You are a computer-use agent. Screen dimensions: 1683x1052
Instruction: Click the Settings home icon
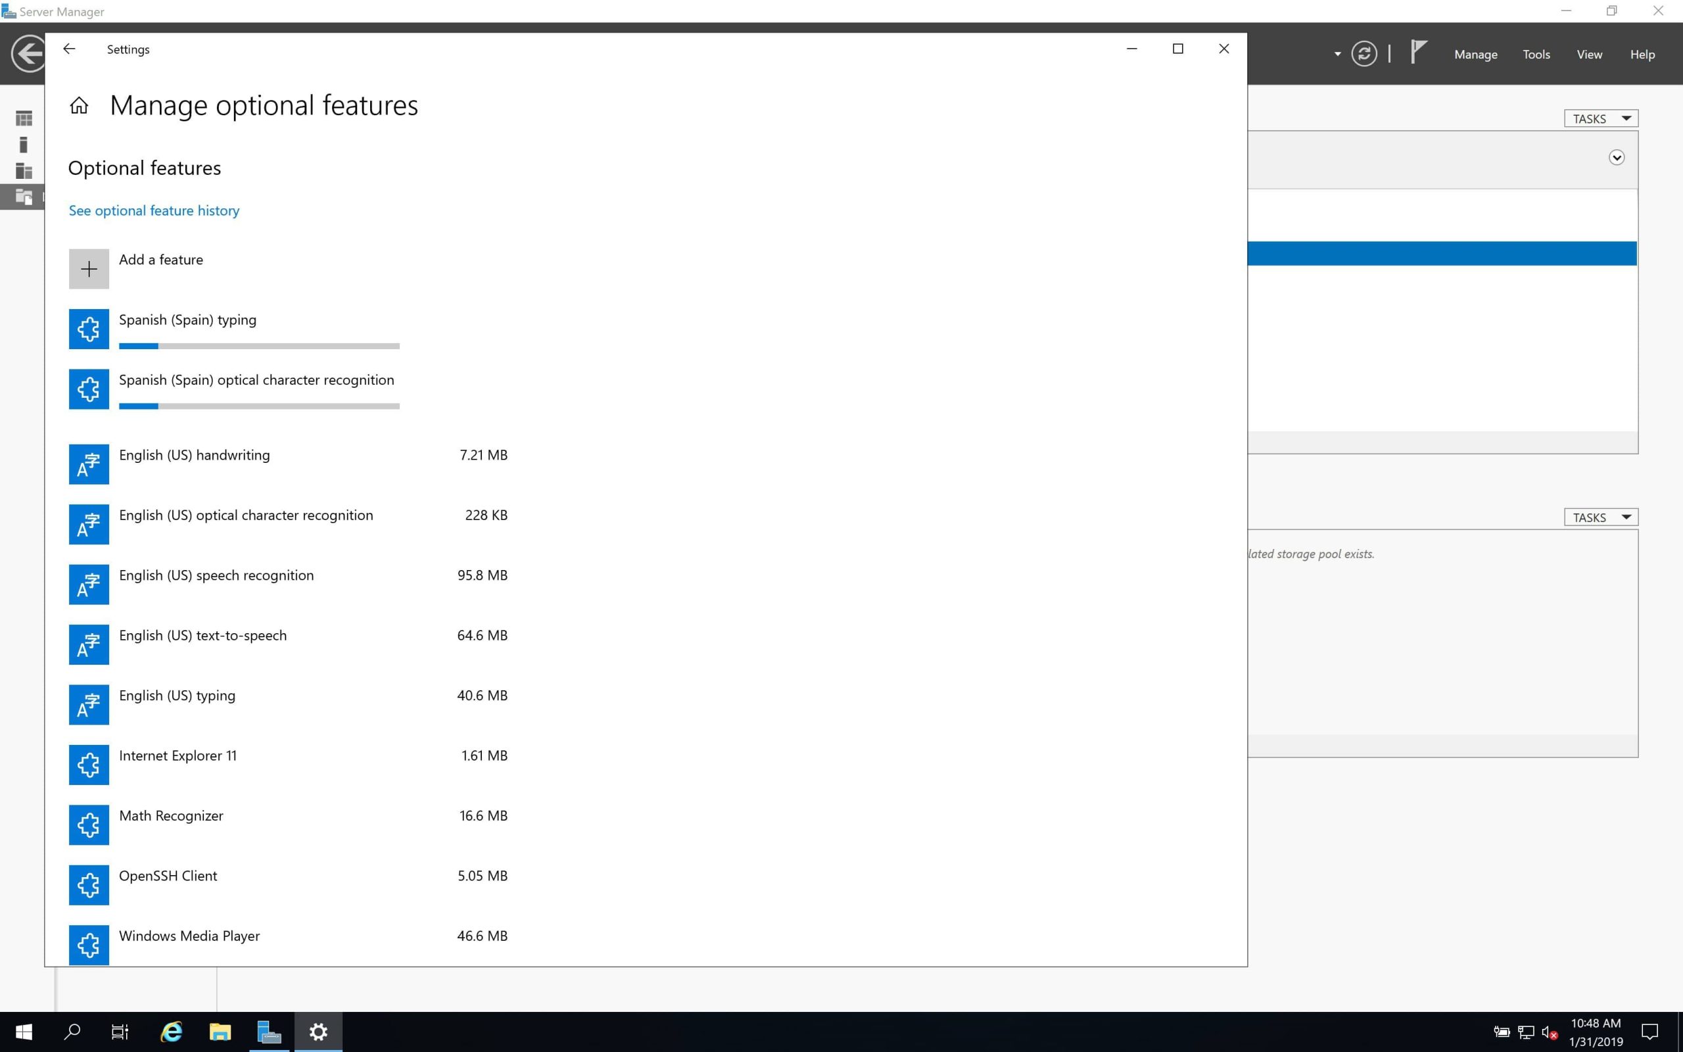pos(80,106)
